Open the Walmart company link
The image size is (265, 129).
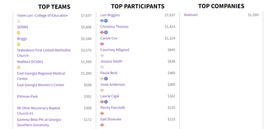(x=191, y=15)
